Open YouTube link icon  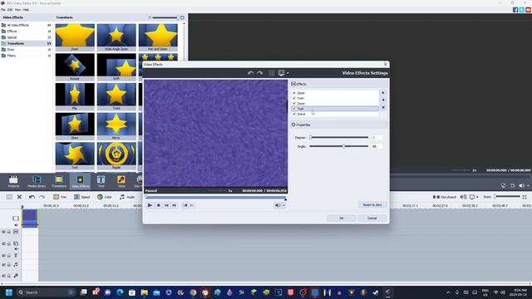tap(529, 10)
